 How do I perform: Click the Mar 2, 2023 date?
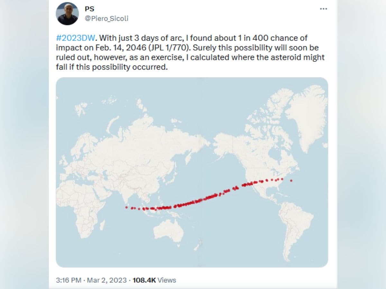108,280
